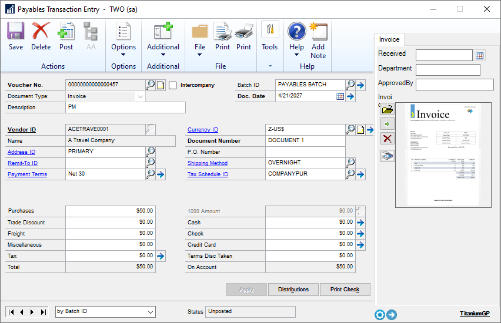Click the Department input field
This screenshot has width=501, height=323.
click(x=448, y=70)
